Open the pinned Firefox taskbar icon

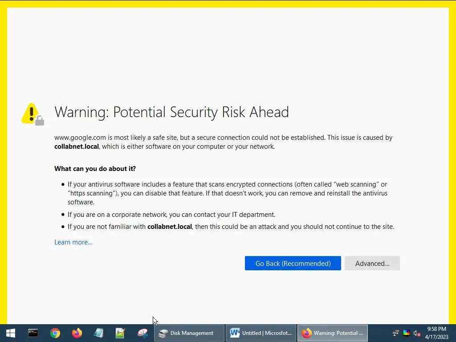point(77,333)
